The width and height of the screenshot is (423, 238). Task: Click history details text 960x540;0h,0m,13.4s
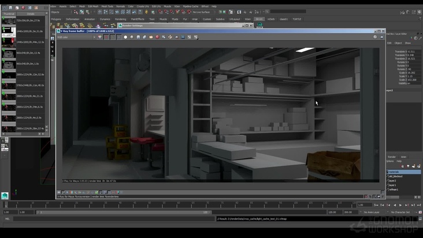(28, 53)
